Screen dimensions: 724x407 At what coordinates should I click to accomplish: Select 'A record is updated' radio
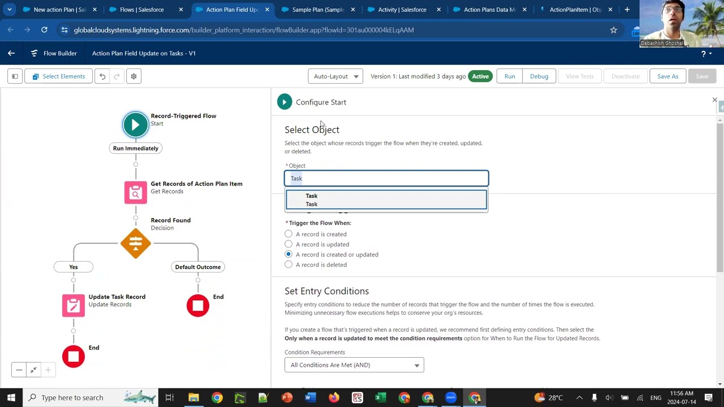pos(288,244)
